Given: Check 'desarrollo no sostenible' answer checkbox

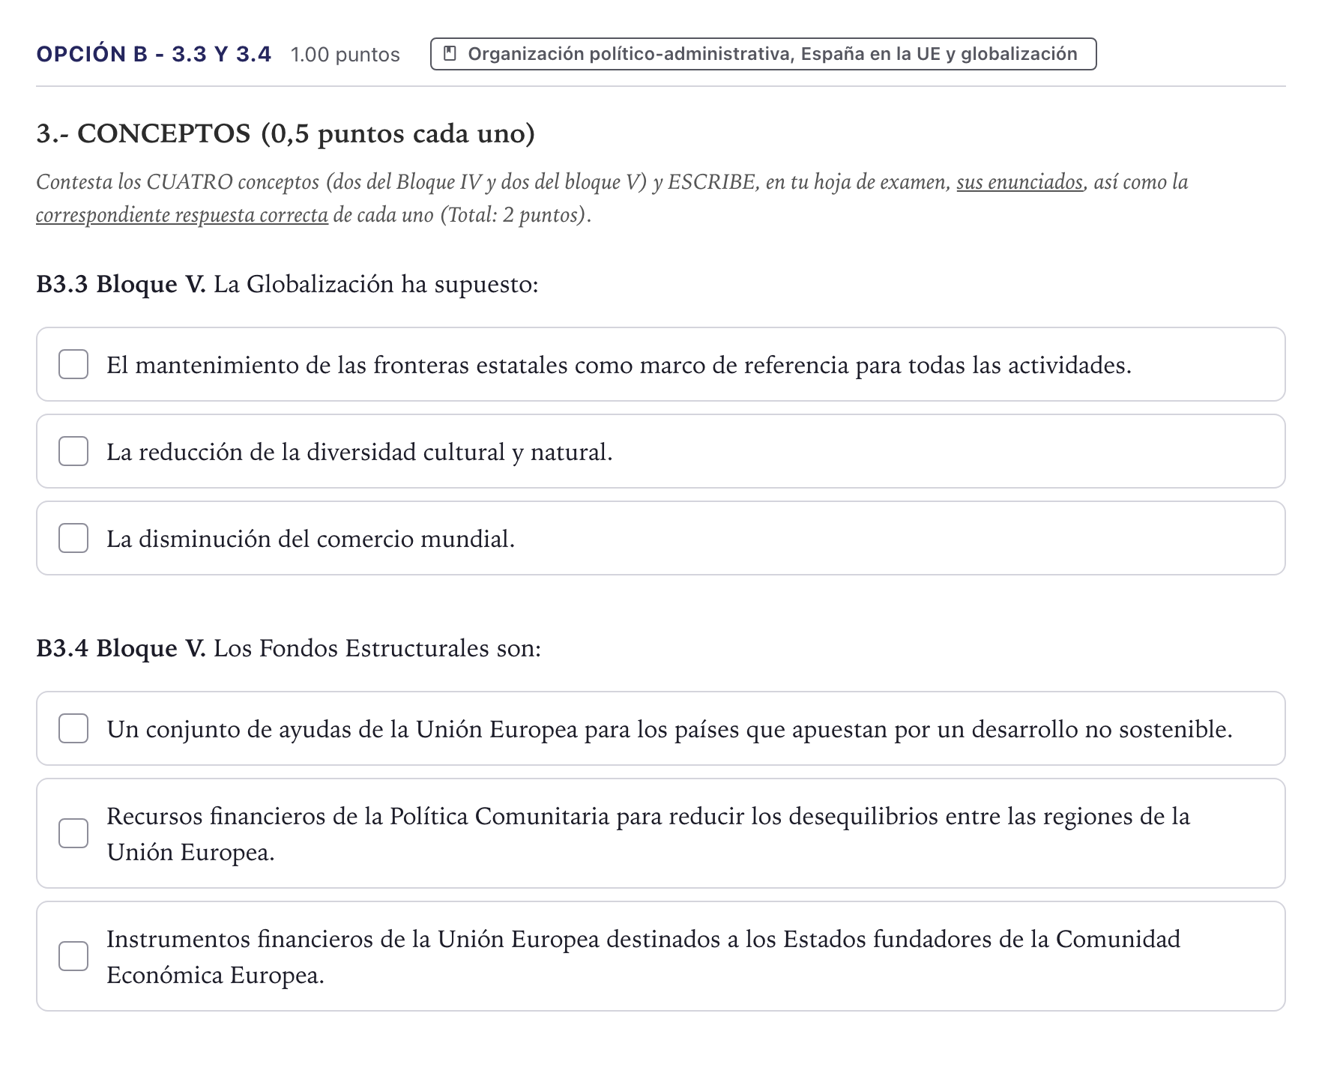Looking at the screenshot, I should tap(73, 728).
